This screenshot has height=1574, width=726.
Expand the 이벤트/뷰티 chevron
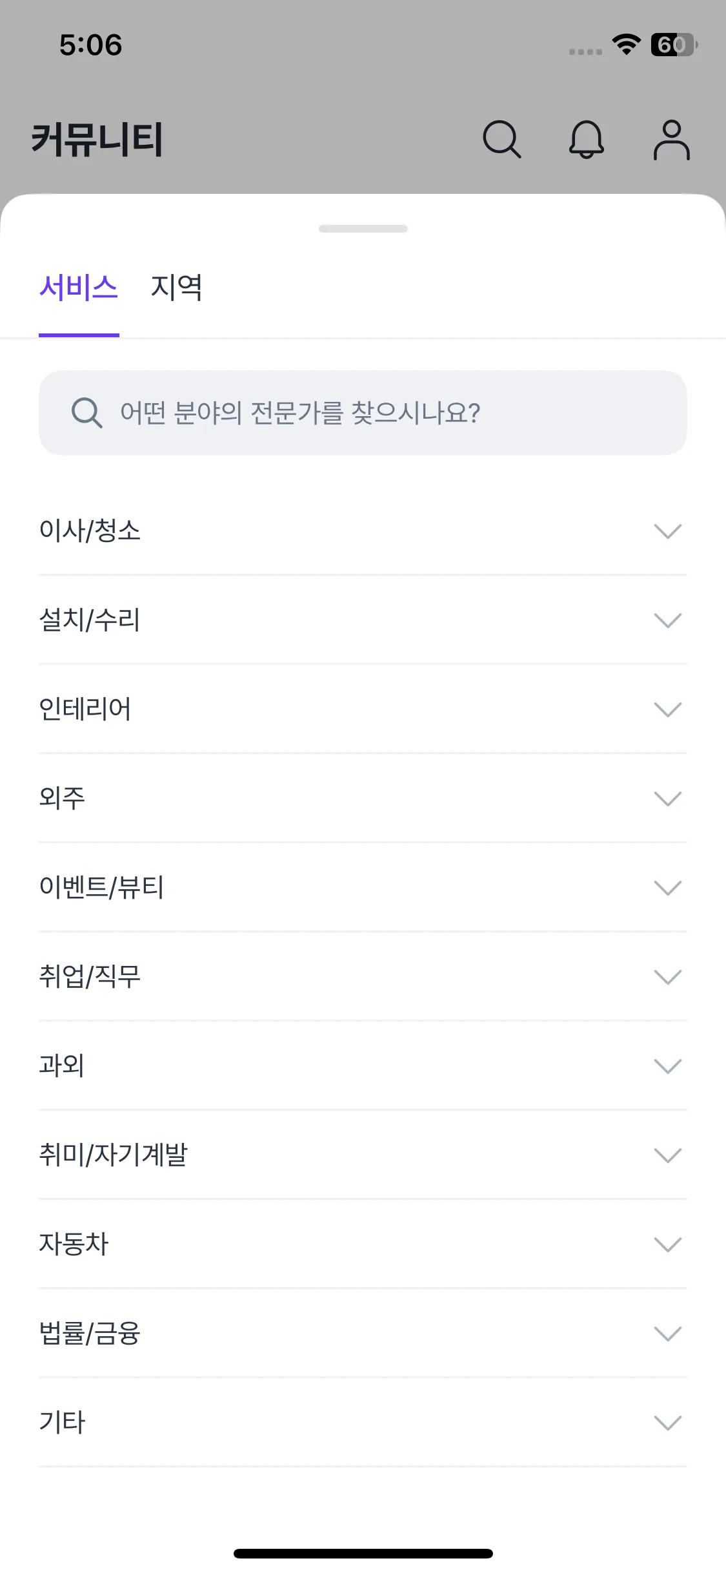click(667, 888)
